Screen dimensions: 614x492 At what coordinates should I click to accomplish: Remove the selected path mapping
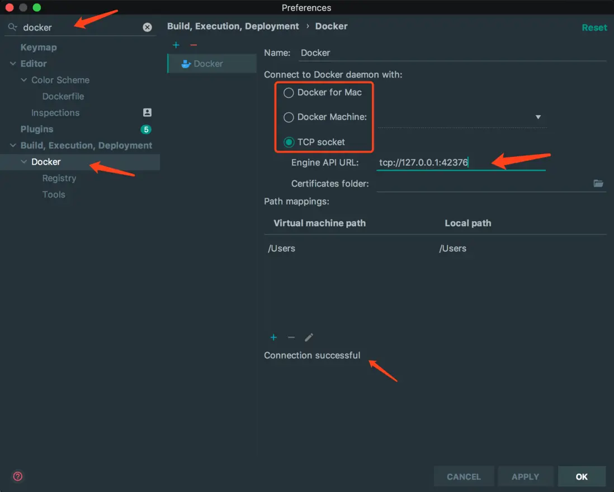pos(291,337)
